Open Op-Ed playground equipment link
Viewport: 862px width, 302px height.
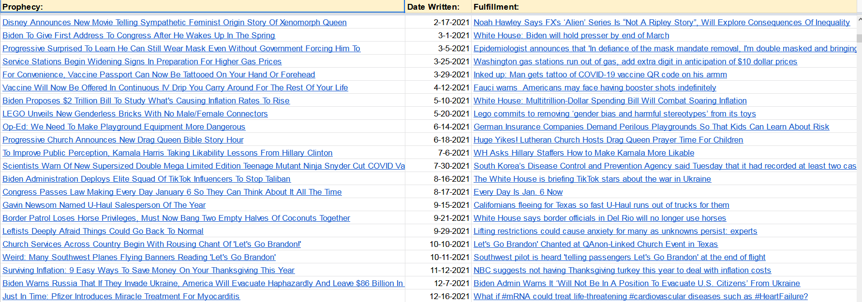124,127
